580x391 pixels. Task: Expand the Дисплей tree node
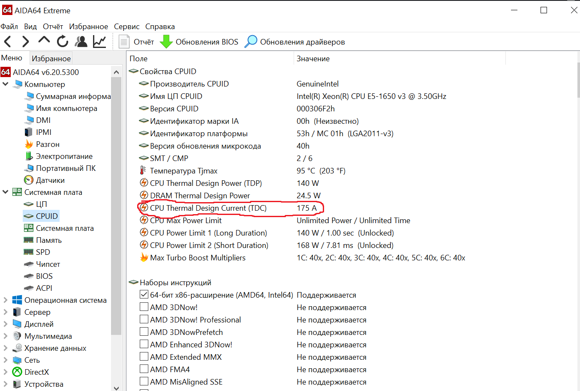pyautogui.click(x=6, y=324)
